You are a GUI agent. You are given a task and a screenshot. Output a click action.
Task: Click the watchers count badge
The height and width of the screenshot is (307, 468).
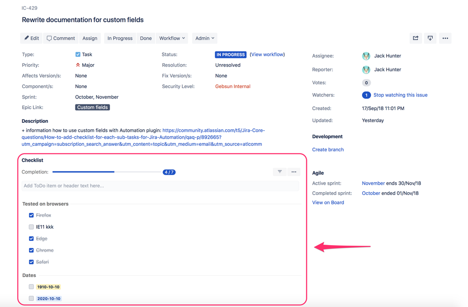point(366,95)
